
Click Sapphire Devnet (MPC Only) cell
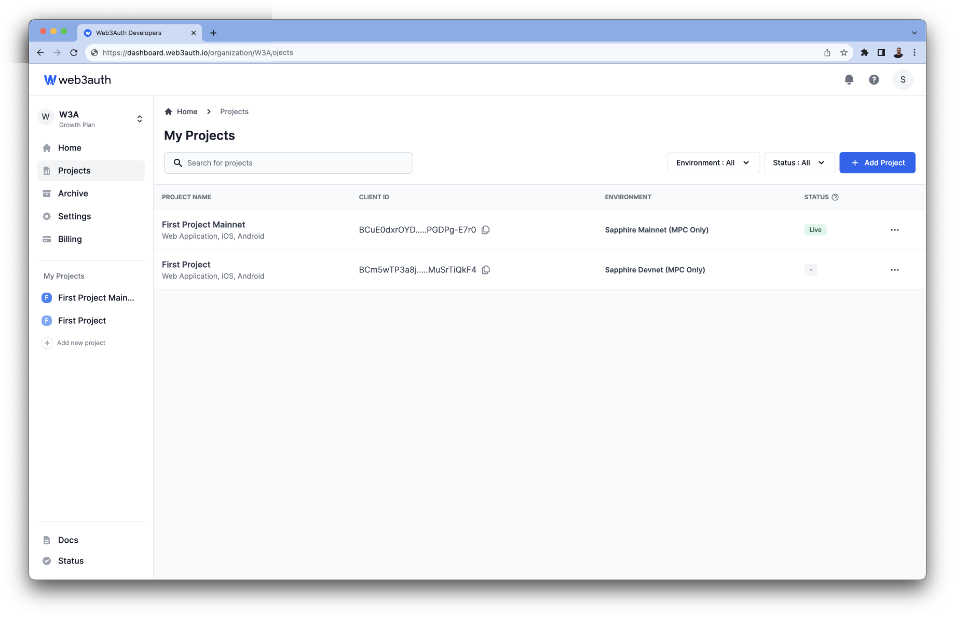click(655, 270)
